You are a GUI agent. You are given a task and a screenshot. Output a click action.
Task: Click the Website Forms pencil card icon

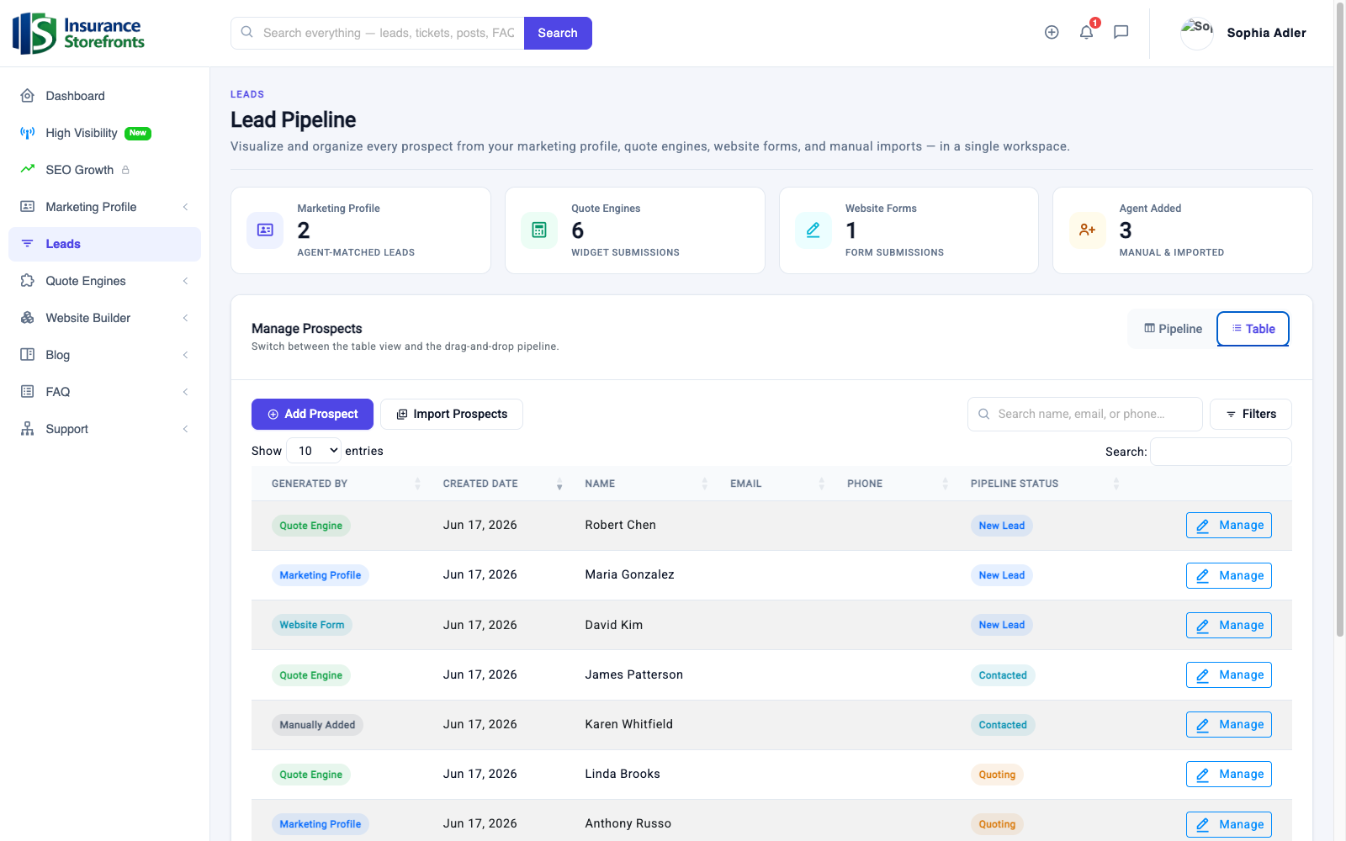[813, 230]
